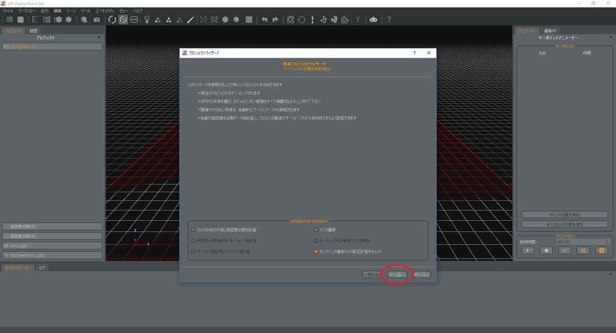Click the new project toolbar icon
This screenshot has height=333, width=616.
(10, 20)
